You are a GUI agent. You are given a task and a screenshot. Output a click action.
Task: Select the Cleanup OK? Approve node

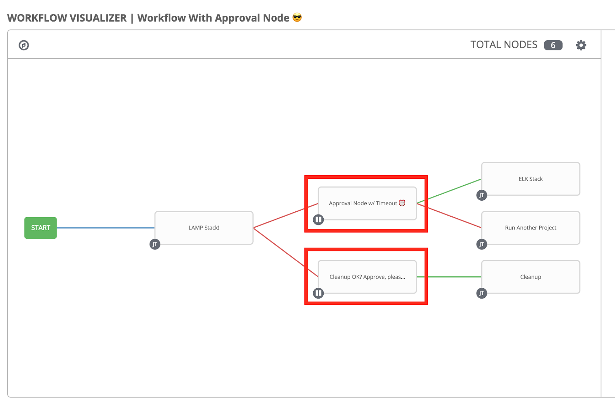coord(367,277)
